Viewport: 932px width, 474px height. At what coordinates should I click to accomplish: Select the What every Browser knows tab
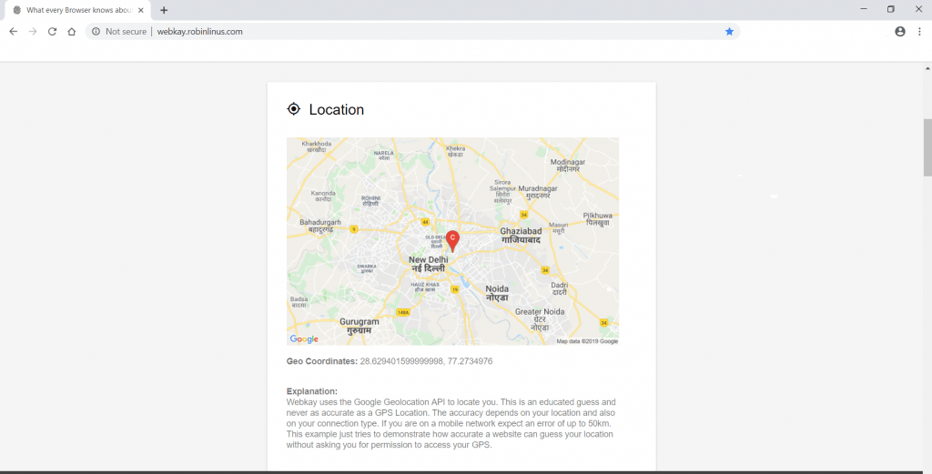tap(78, 10)
